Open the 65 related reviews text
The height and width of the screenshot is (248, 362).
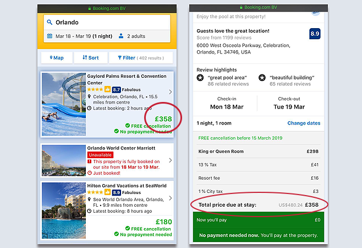pos(290,84)
